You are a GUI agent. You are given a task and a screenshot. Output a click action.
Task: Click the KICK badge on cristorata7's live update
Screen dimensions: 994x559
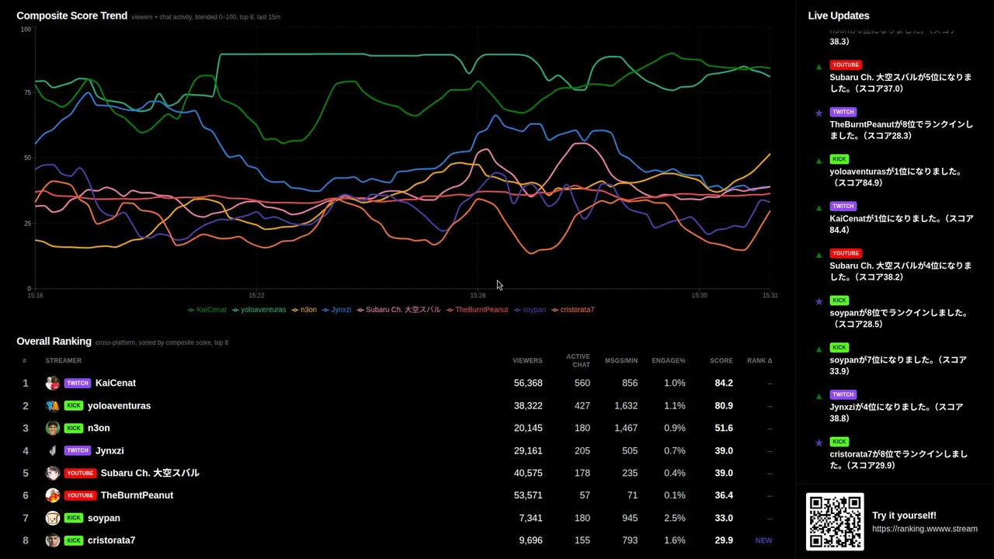tap(839, 442)
